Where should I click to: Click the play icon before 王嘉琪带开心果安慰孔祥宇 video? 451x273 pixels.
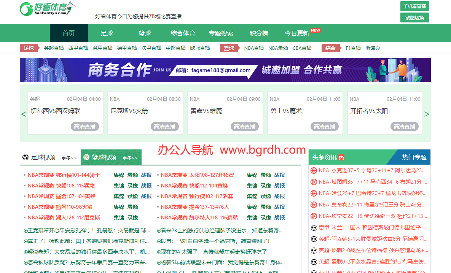(x=25, y=230)
